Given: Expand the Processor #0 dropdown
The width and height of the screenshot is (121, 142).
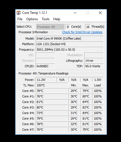Looking at the screenshot, I should [50, 27].
